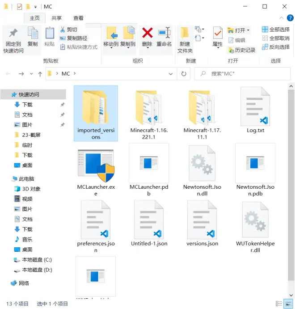The height and width of the screenshot is (309, 295).
Task: Click the Paste clipboard icon
Action: tap(50, 33)
